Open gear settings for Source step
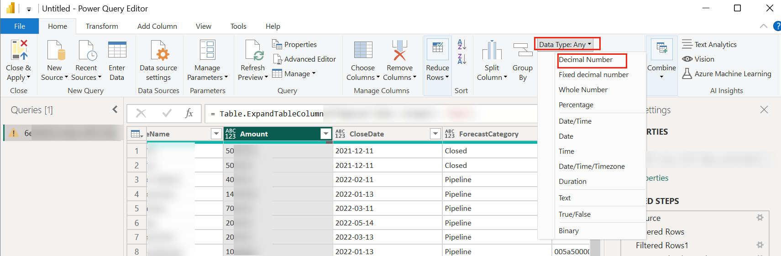 760,218
